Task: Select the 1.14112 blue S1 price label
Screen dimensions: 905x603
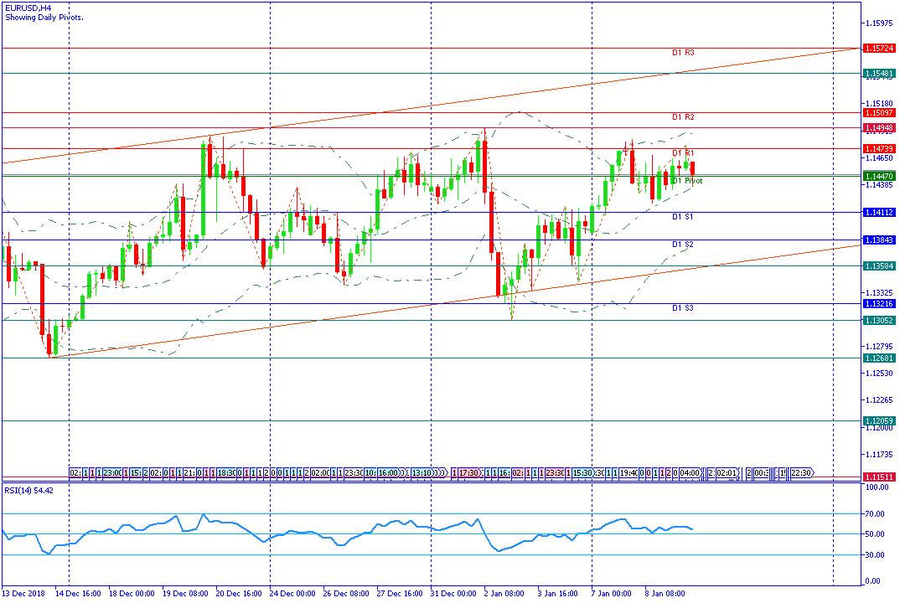Action: (879, 213)
